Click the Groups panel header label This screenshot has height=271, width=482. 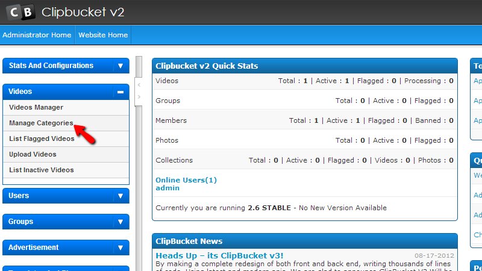coord(20,222)
